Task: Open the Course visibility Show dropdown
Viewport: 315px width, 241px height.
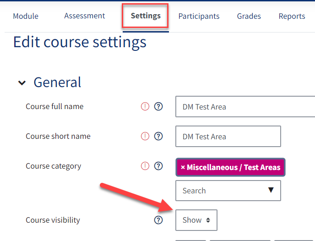Action: (x=196, y=220)
